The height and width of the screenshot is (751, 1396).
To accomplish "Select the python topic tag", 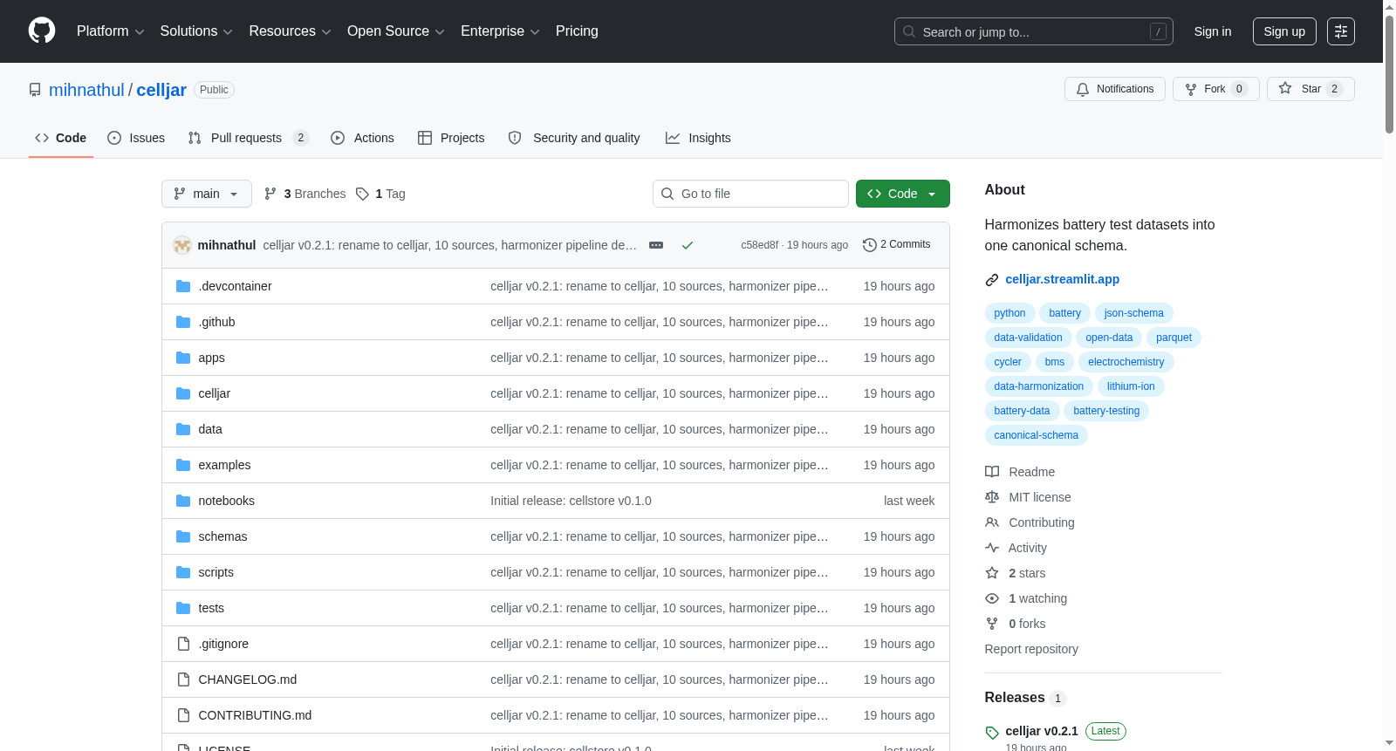I will point(1009,313).
